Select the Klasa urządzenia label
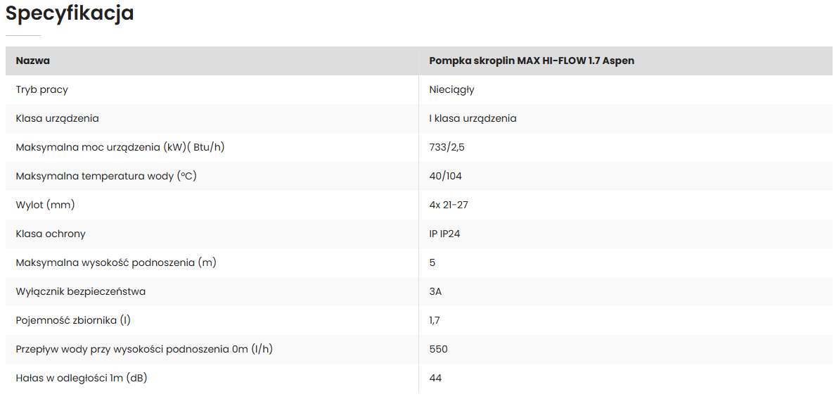 click(58, 119)
